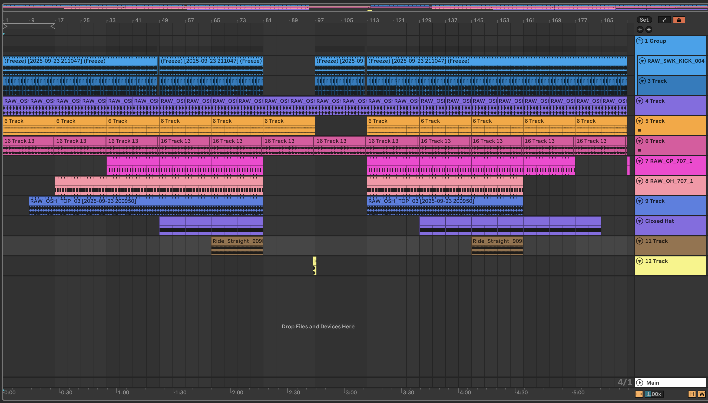
Task: Jump to the next locator arrow
Action: point(649,29)
